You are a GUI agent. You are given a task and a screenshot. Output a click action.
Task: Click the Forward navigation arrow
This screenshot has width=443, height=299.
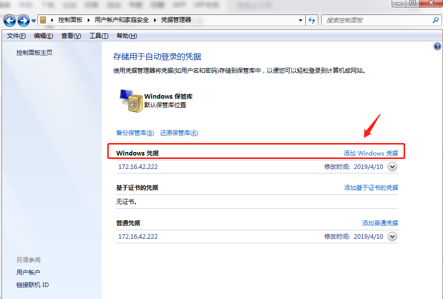click(23, 20)
